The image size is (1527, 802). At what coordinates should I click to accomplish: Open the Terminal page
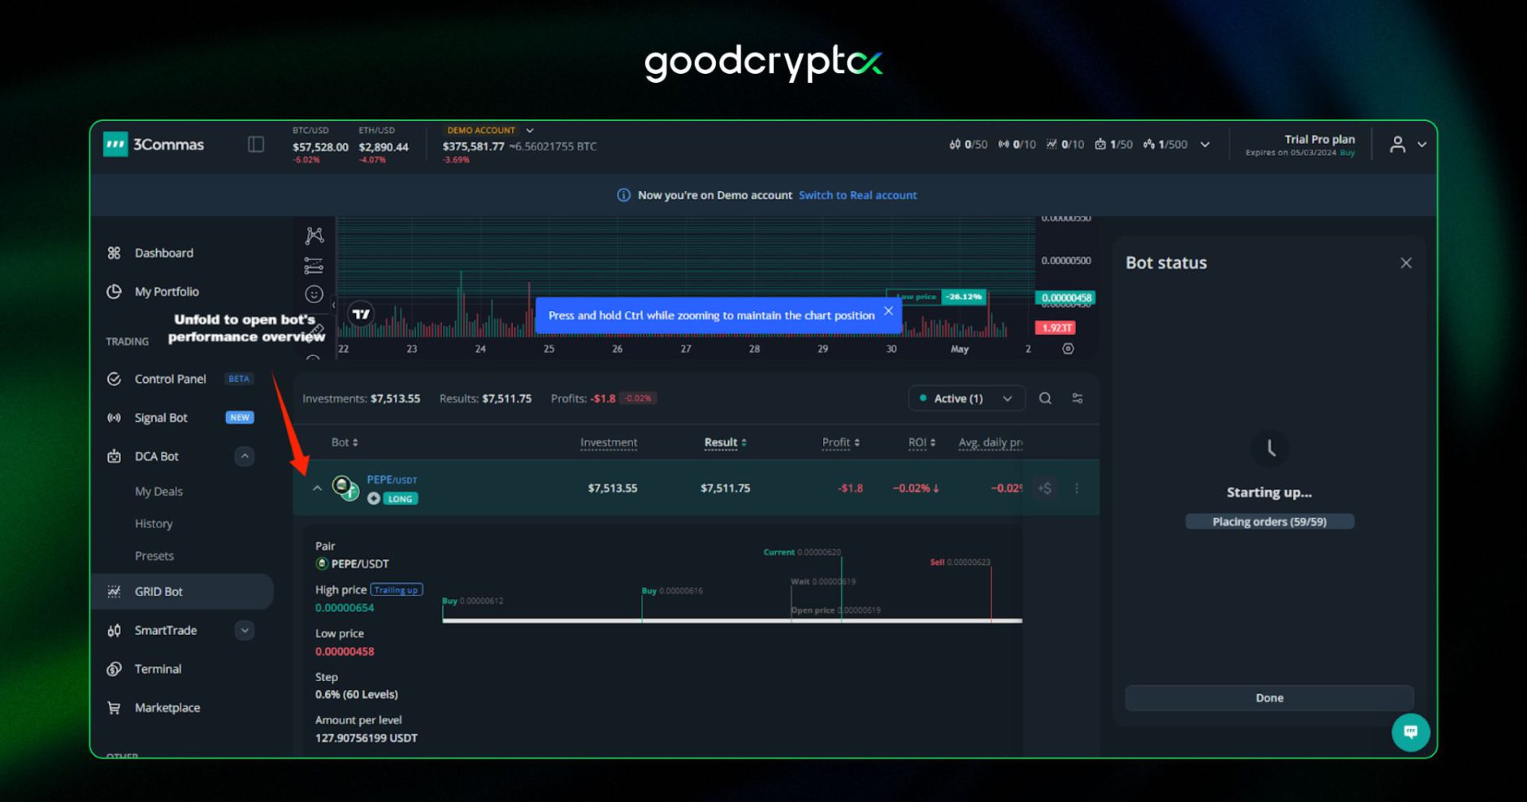click(x=157, y=669)
